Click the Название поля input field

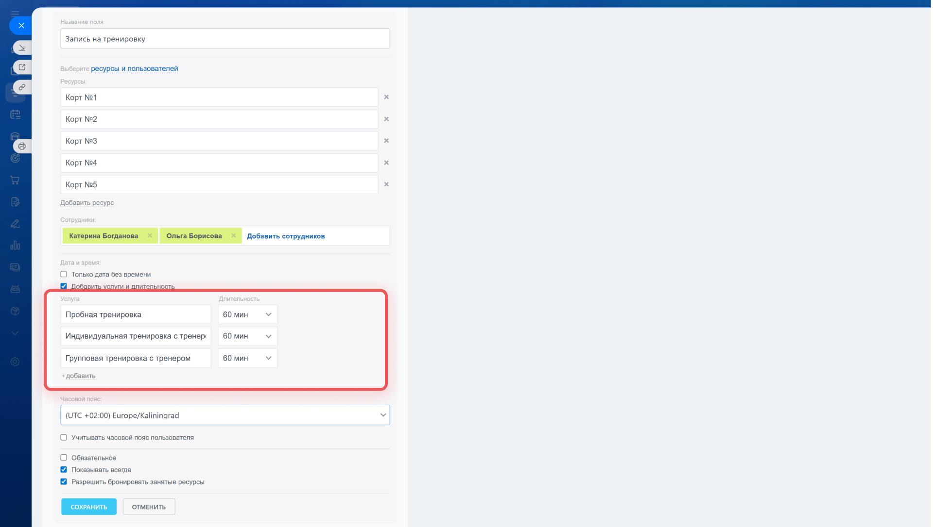tap(225, 39)
